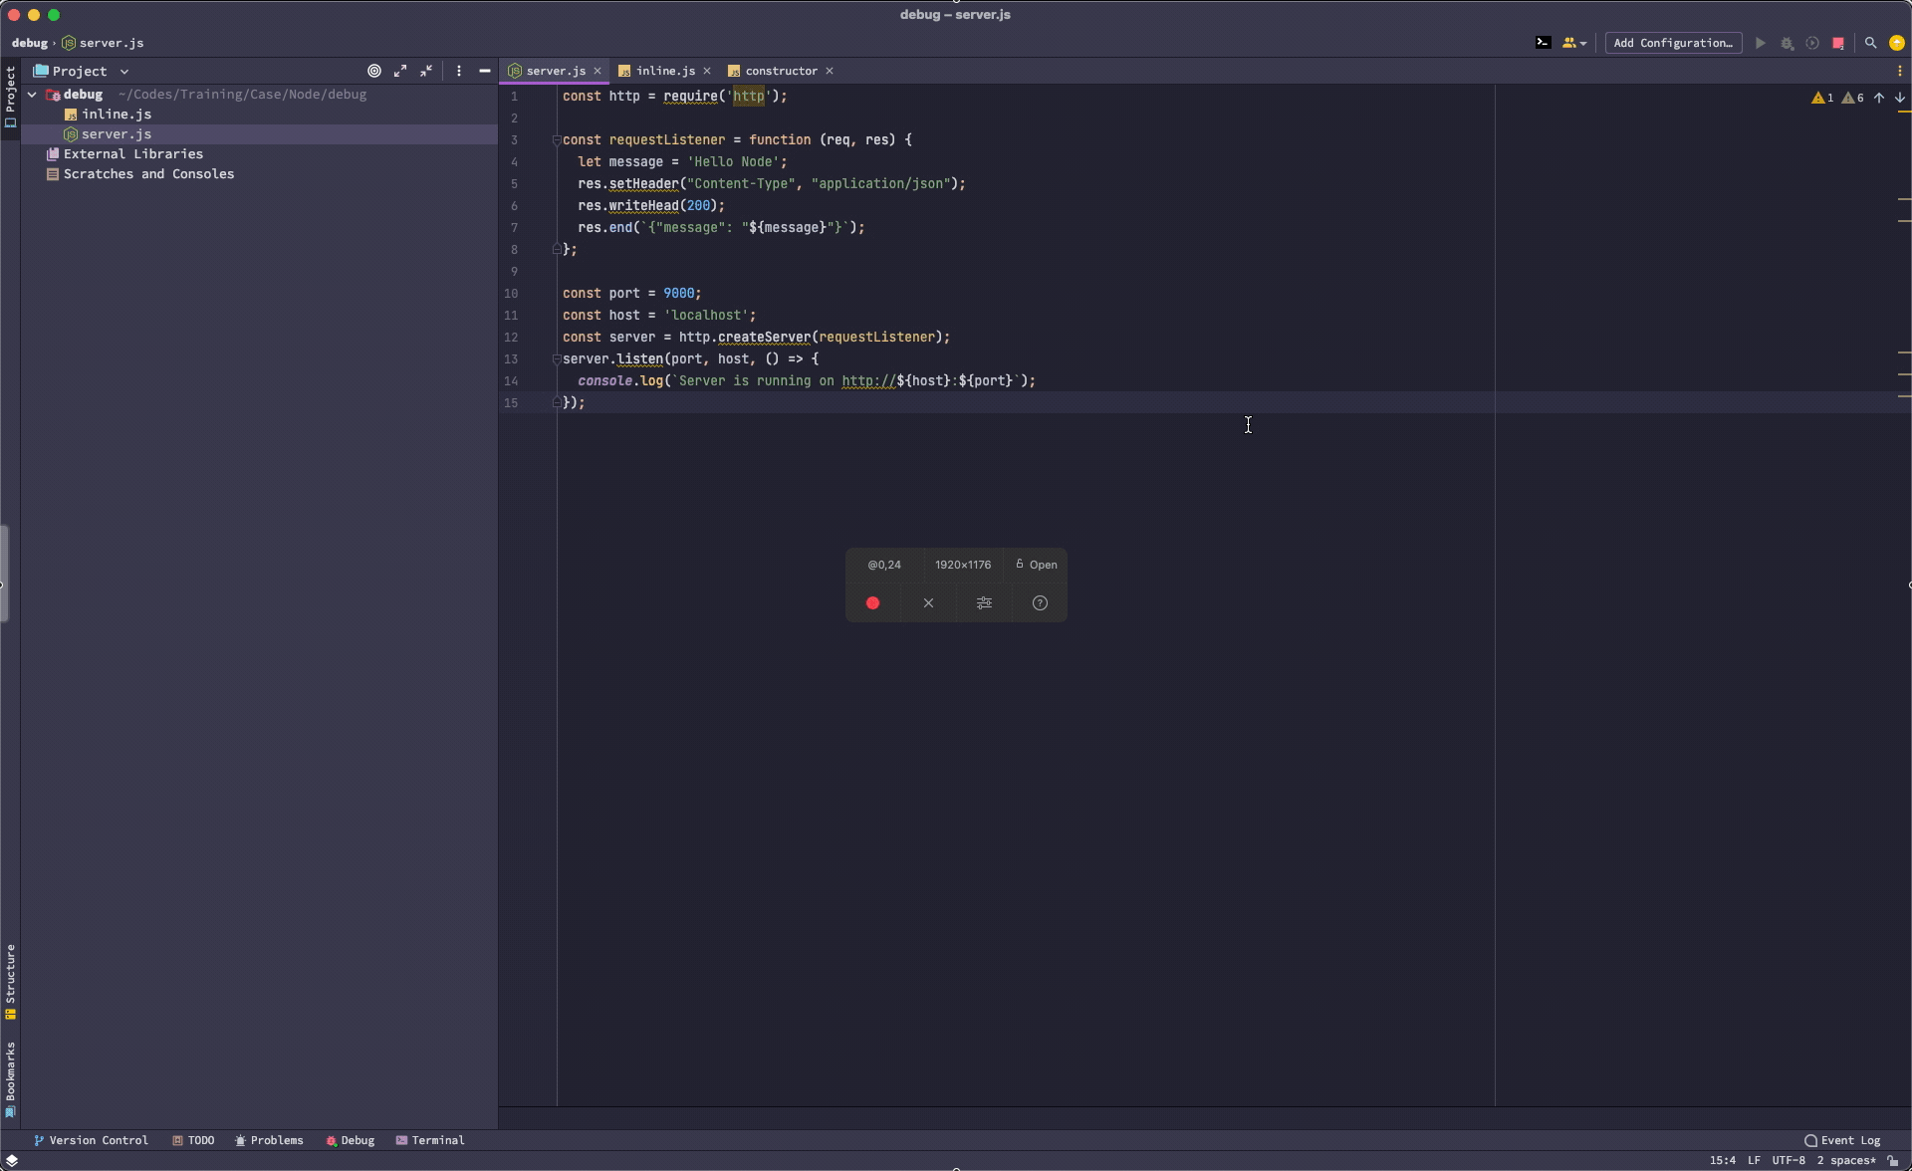This screenshot has width=1912, height=1171.
Task: Open a new terminal session from the toolbar
Action: [x=1544, y=43]
